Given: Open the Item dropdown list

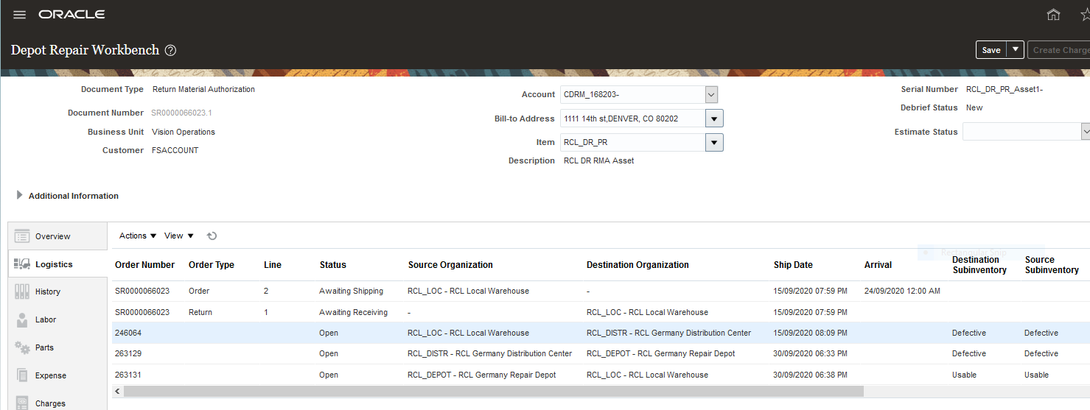Looking at the screenshot, I should point(714,143).
